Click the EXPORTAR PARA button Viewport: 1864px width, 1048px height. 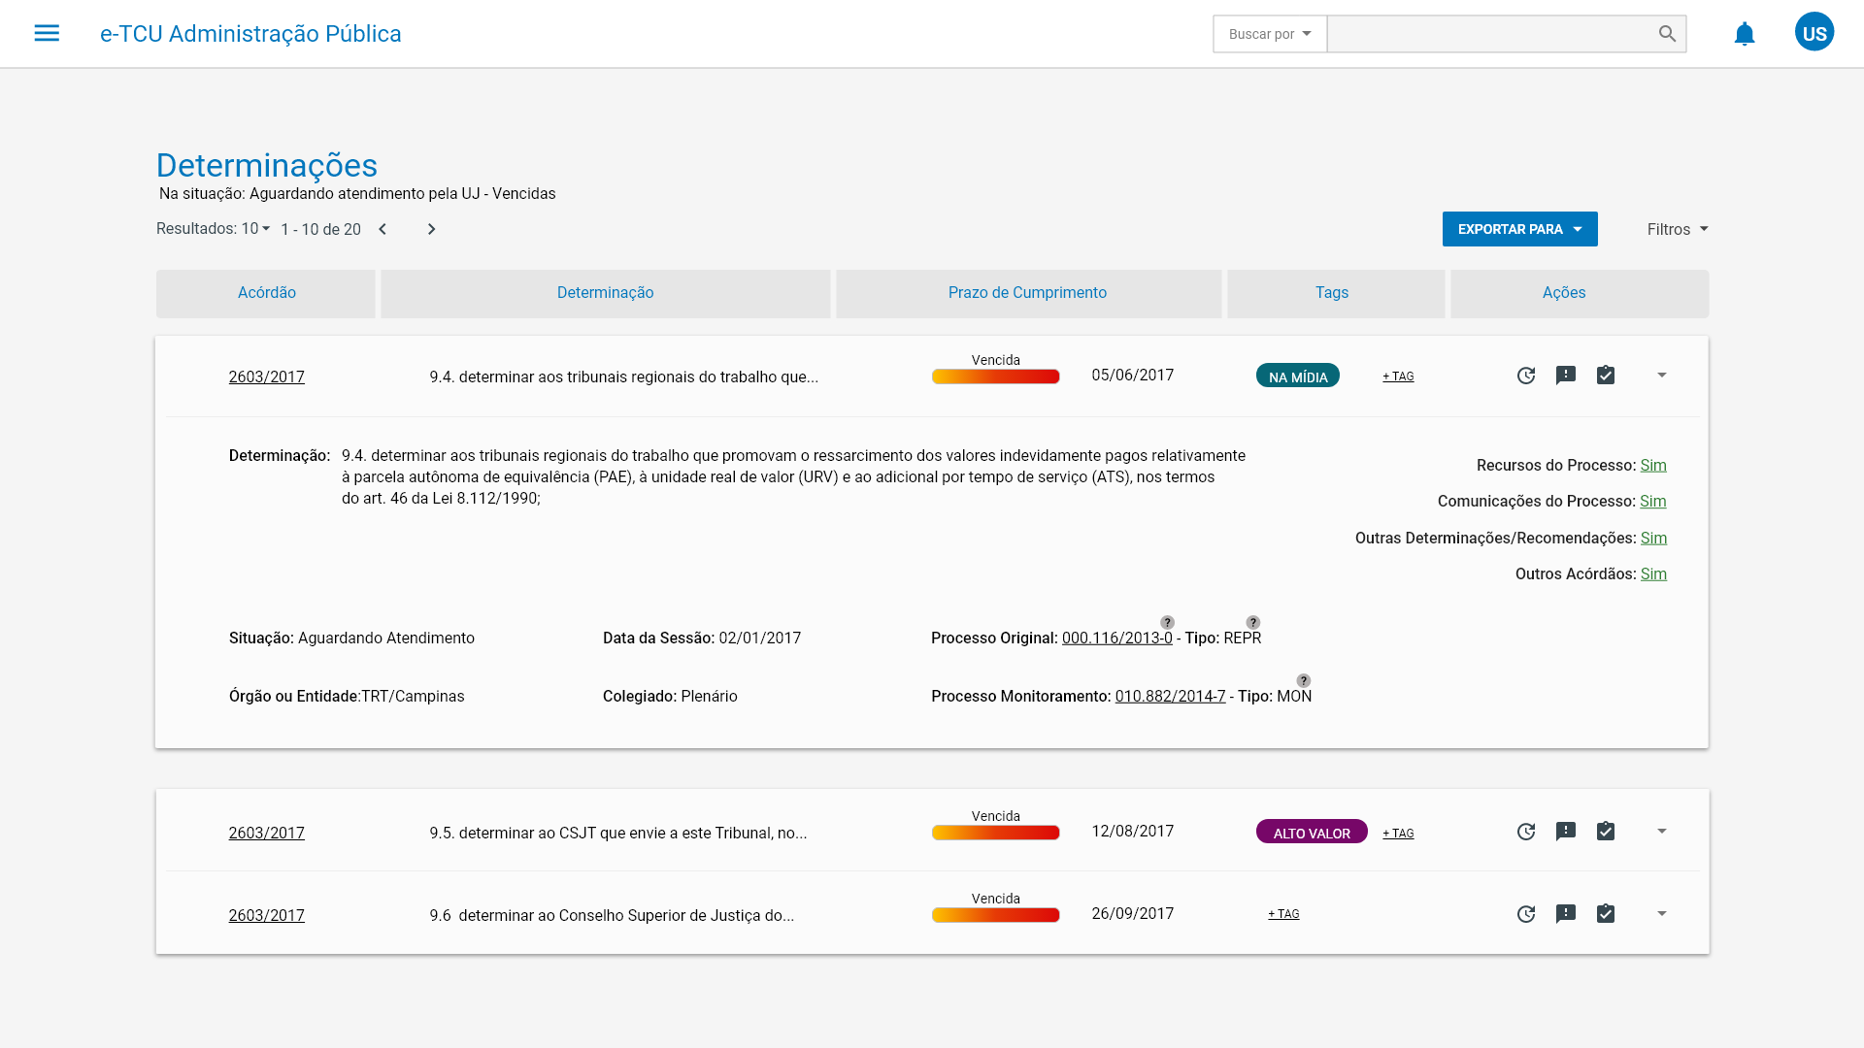point(1519,229)
